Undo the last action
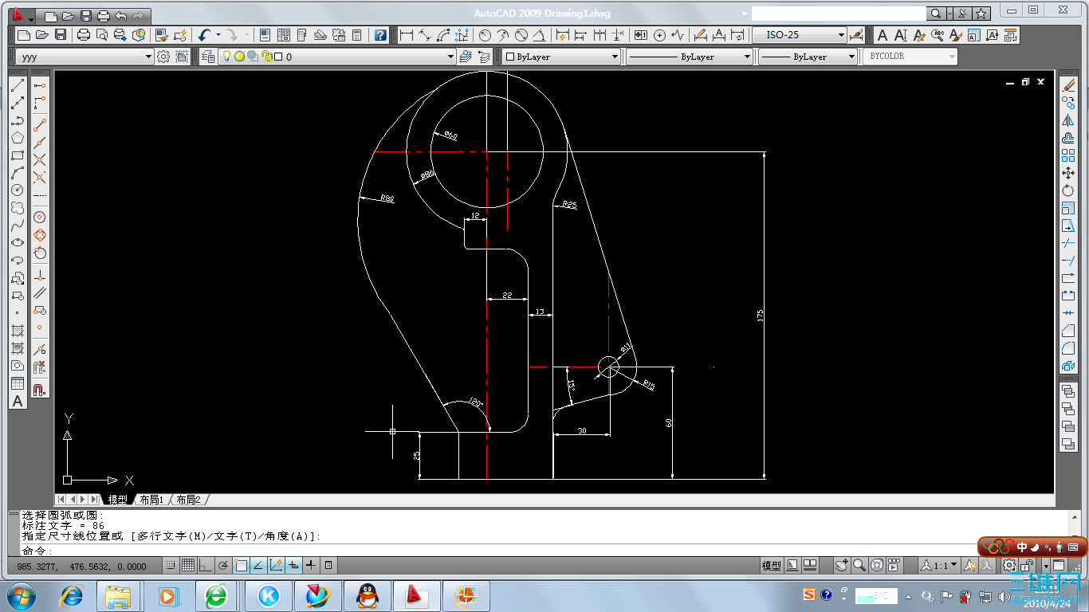1089x612 pixels. point(204,35)
